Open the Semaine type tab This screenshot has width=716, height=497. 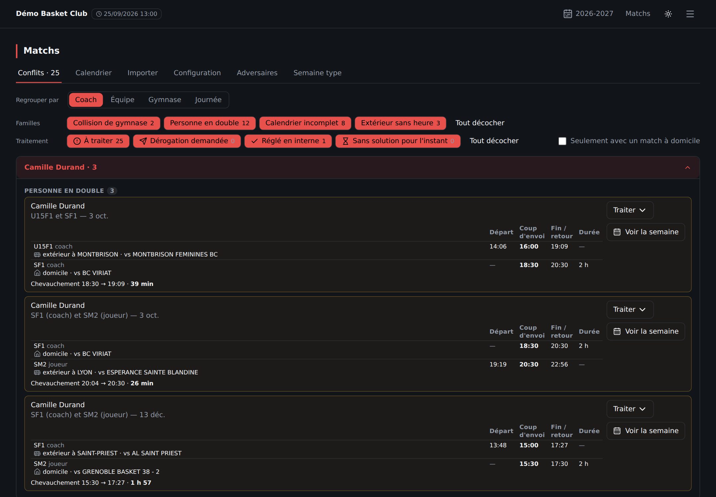click(x=317, y=73)
